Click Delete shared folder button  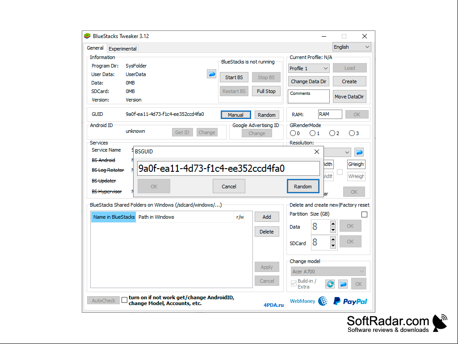(267, 232)
